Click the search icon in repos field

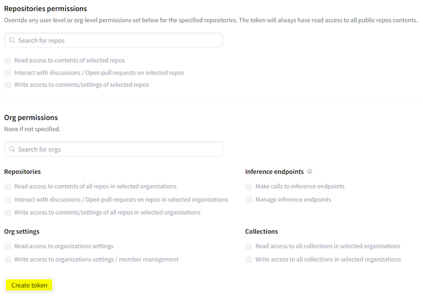click(x=12, y=40)
